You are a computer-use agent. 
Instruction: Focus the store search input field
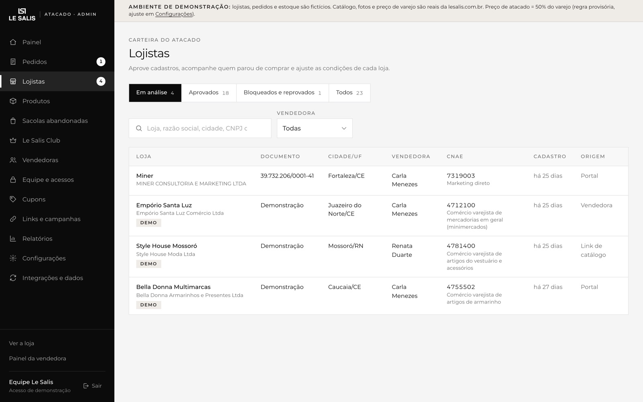pyautogui.click(x=200, y=128)
